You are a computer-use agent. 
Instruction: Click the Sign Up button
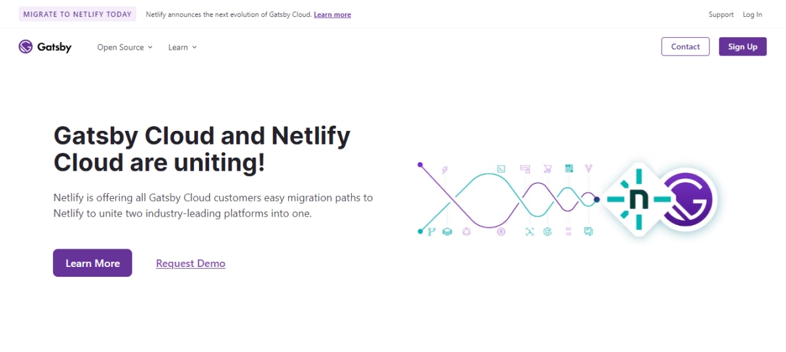(x=743, y=46)
